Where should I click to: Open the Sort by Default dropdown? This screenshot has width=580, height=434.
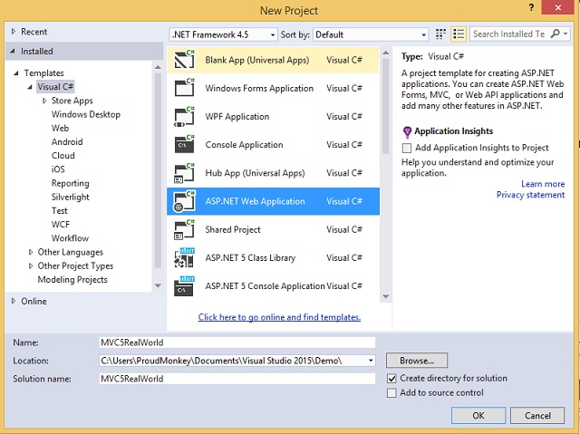coord(371,34)
